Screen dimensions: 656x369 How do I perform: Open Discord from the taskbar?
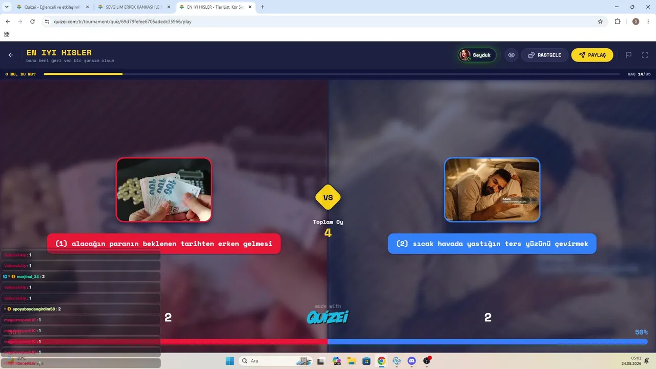click(x=412, y=361)
